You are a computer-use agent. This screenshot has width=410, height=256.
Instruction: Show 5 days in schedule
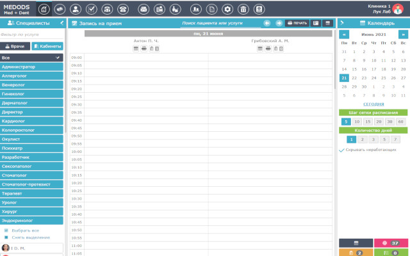pos(384,140)
